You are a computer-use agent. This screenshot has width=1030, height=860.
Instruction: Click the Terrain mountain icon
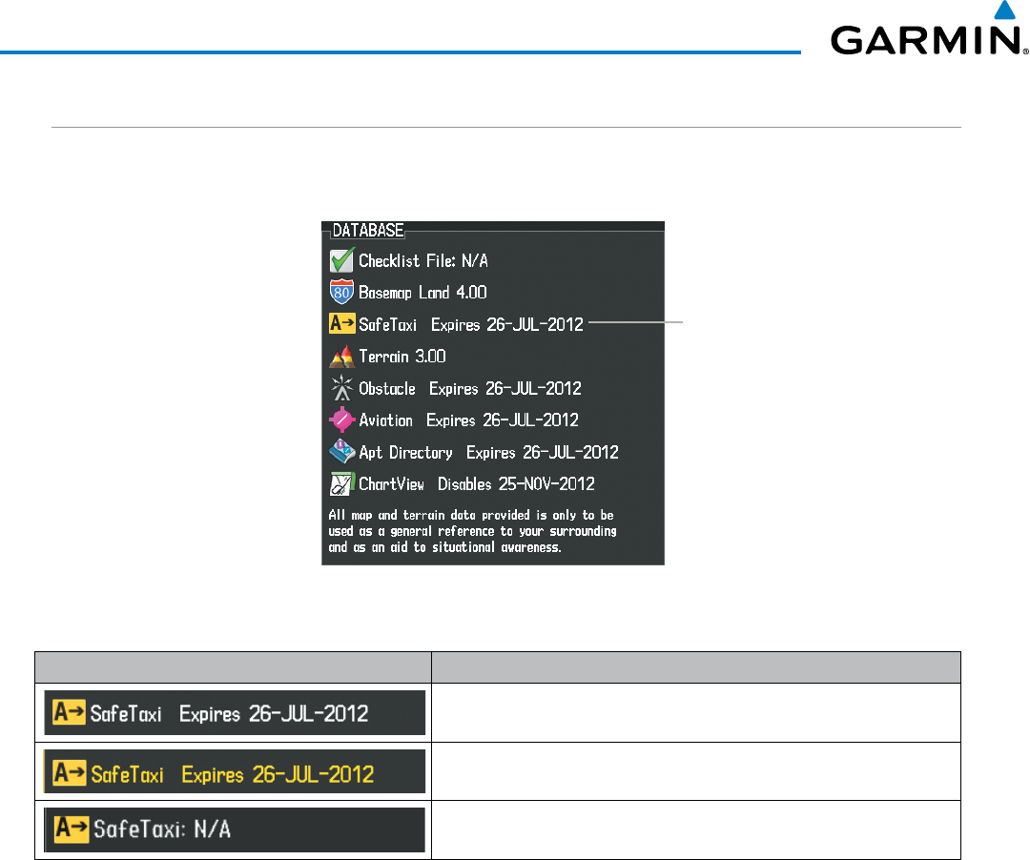tap(341, 356)
